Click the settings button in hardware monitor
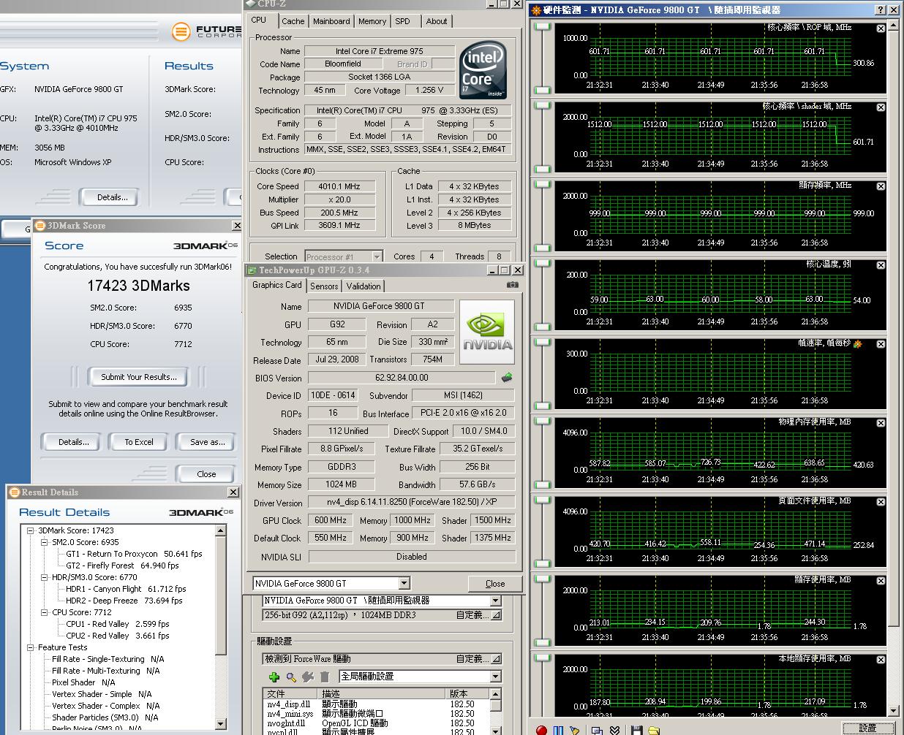Screen dimensions: 904x735 (867, 728)
